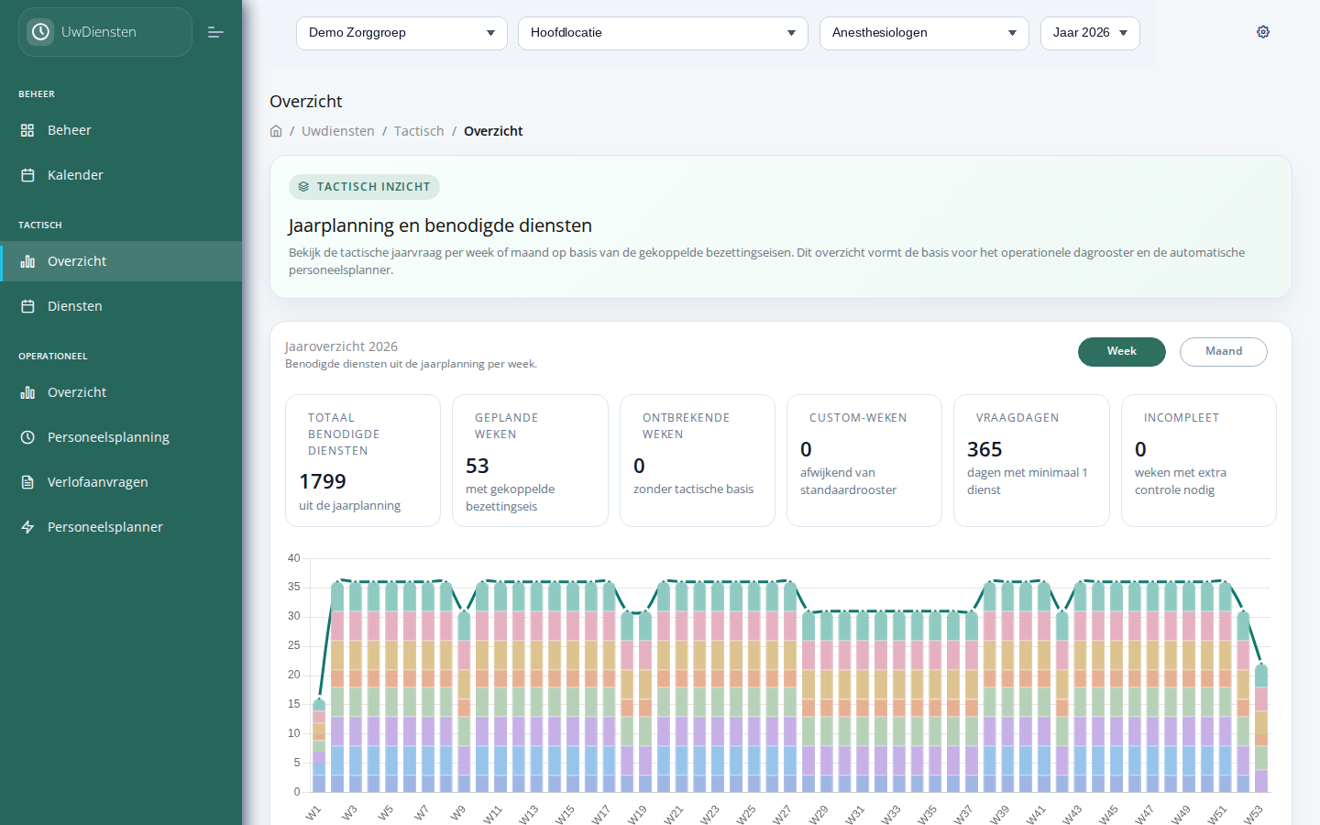Click the Diensten calendar icon in the sidebar

coord(27,306)
